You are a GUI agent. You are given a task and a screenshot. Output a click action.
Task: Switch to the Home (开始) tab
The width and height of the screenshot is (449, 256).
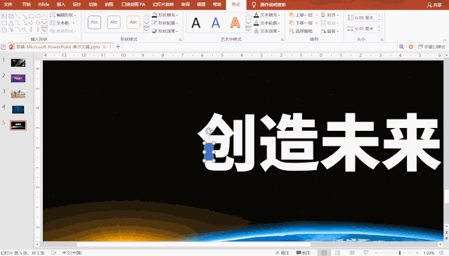click(26, 4)
